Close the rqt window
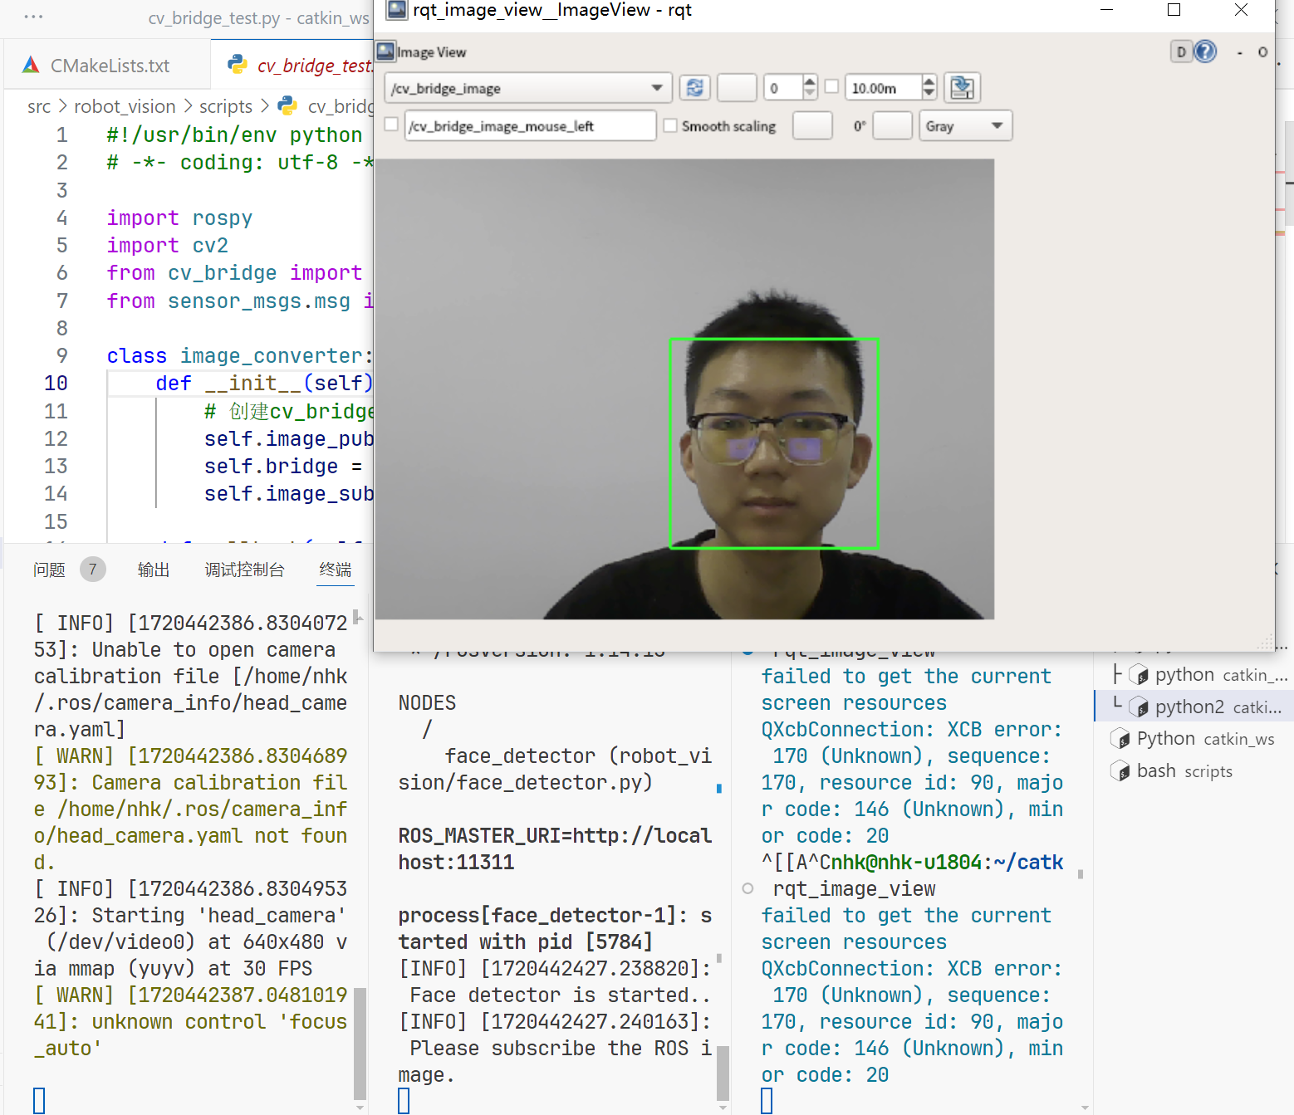The width and height of the screenshot is (1294, 1115). pos(1241,10)
